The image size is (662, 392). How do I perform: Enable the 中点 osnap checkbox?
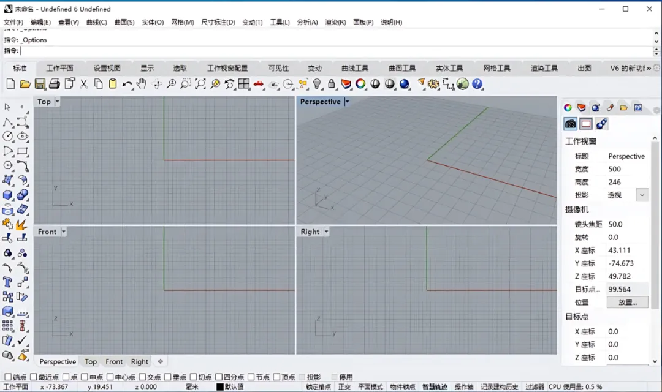tap(85, 377)
